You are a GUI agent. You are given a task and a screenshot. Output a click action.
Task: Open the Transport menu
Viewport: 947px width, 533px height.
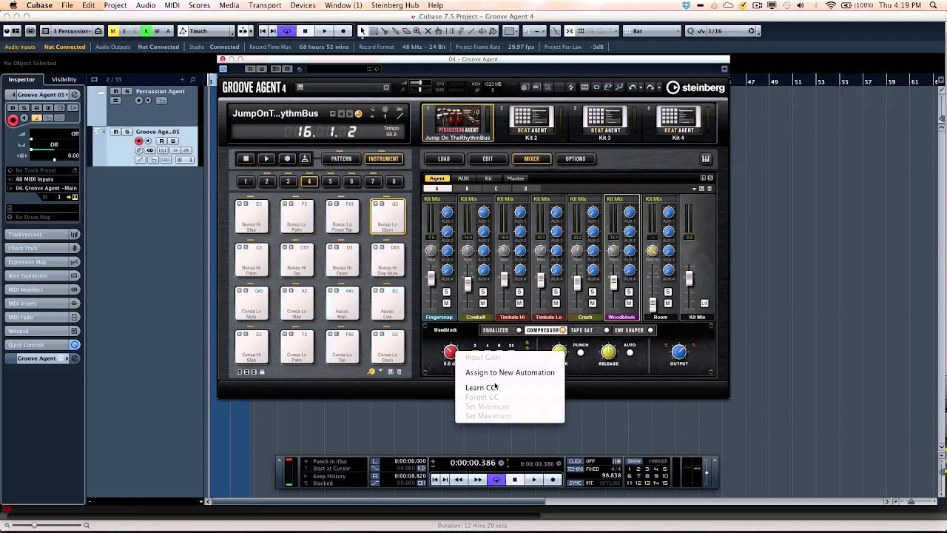coord(265,5)
